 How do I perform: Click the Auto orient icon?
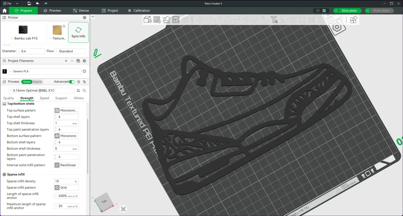[x=166, y=20]
